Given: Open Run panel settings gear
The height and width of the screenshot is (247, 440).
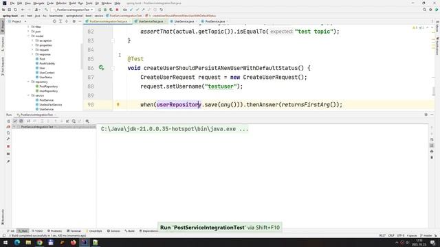Looking at the screenshot, I should pyautogui.click(x=426, y=115).
